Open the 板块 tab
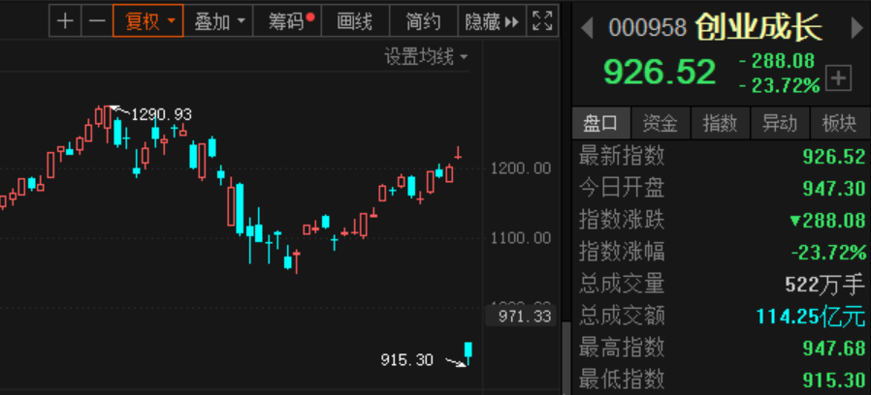 coord(840,123)
